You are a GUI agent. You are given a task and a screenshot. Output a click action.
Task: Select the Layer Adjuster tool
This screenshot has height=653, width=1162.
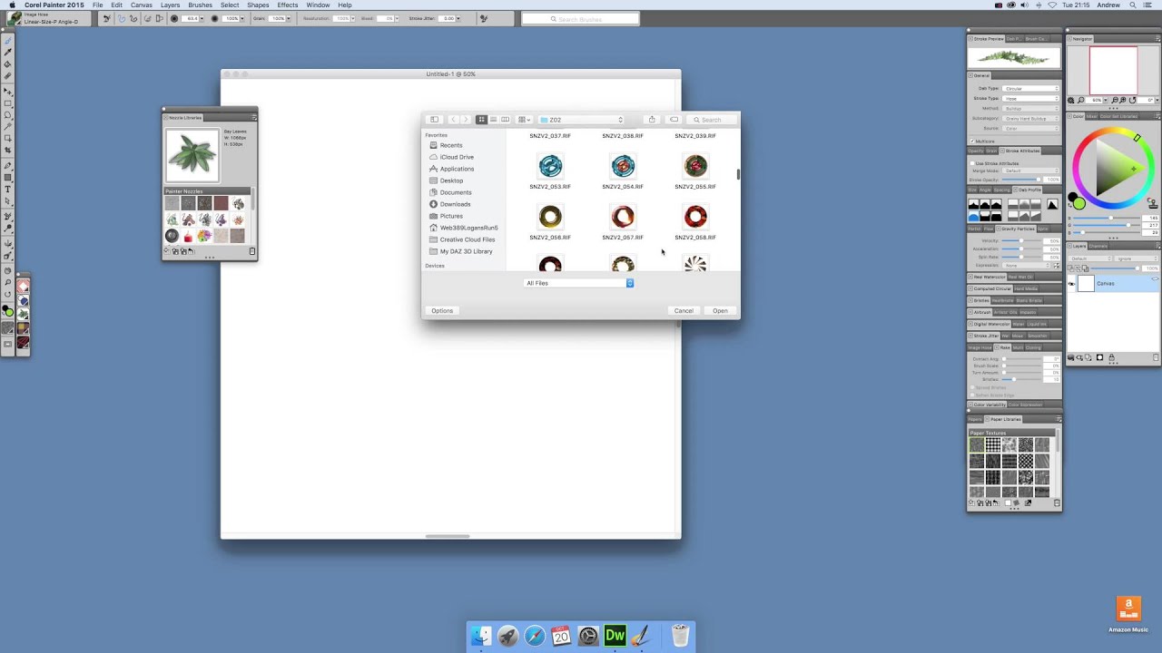[x=8, y=92]
